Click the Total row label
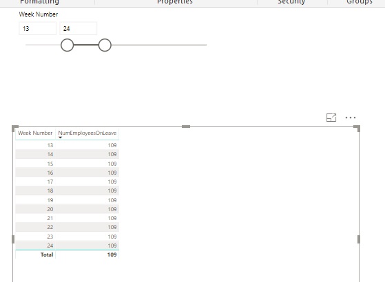 (47, 254)
